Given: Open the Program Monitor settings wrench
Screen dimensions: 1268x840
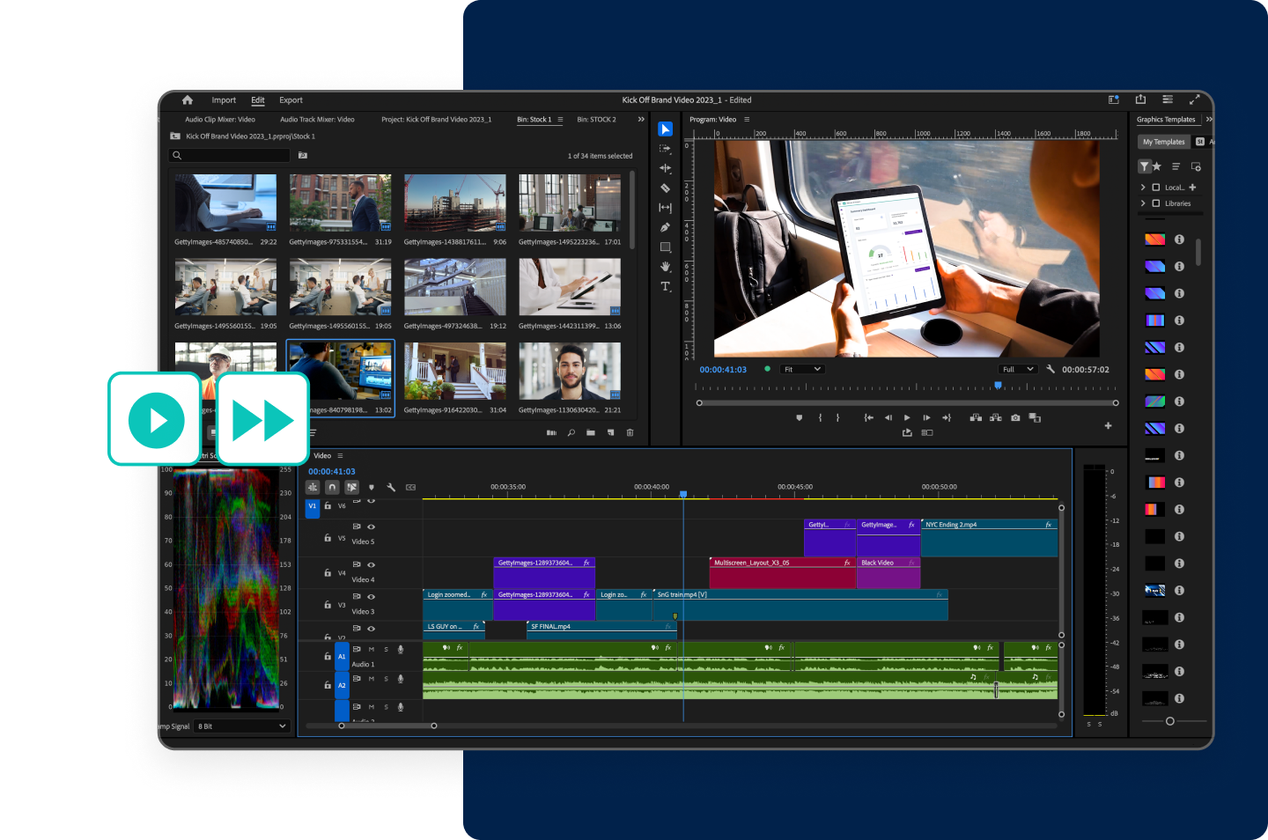Looking at the screenshot, I should (x=1050, y=369).
